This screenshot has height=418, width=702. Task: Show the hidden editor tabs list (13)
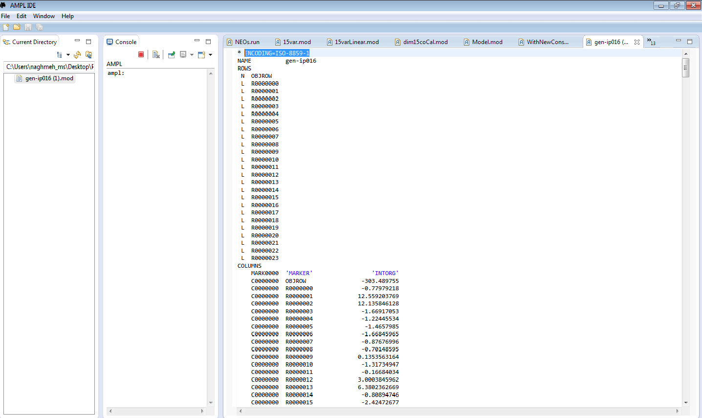click(651, 42)
